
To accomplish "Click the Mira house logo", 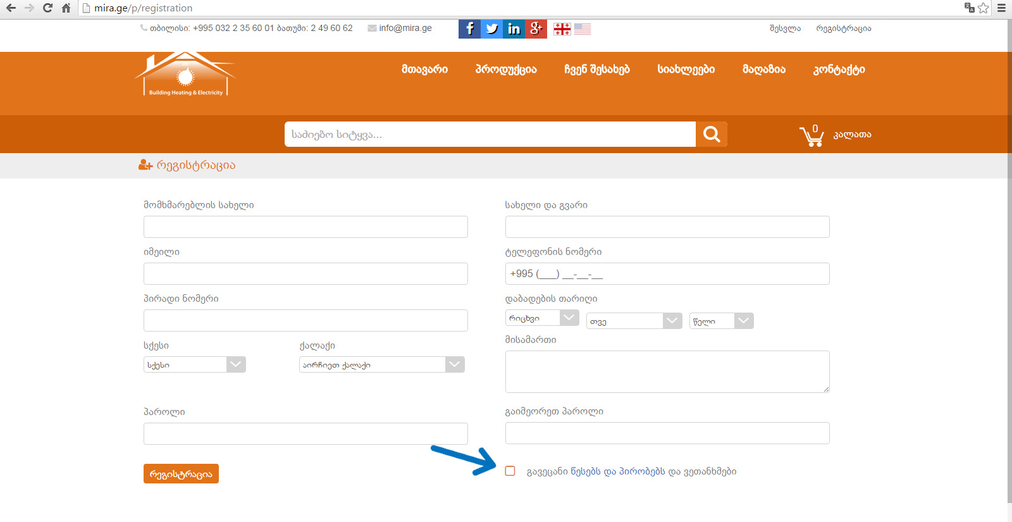I will (x=185, y=75).
